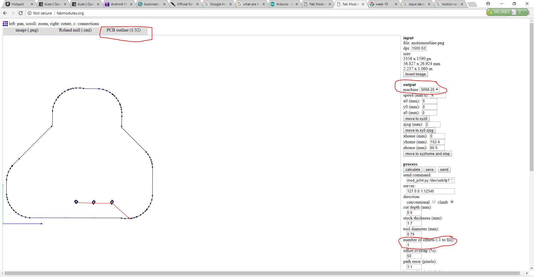Click the 'send' button

(x=444, y=169)
